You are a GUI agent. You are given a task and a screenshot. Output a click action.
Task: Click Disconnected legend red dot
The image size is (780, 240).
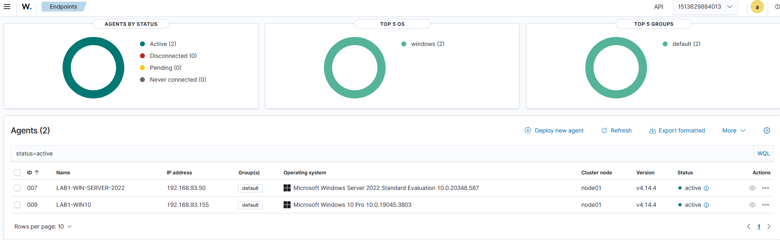pos(142,56)
